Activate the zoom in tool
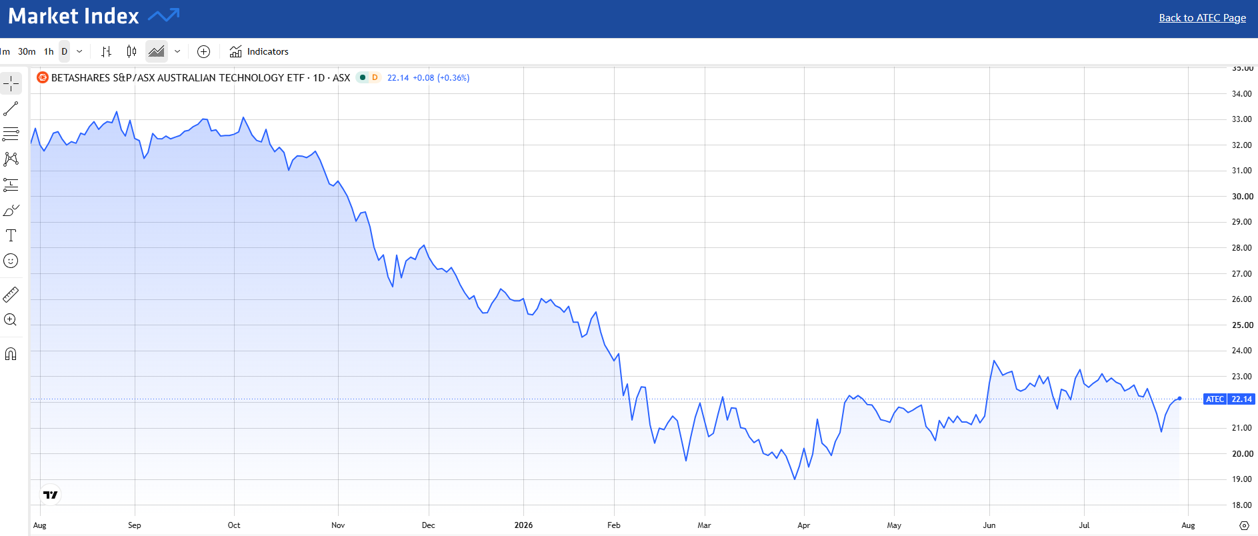 pyautogui.click(x=11, y=319)
